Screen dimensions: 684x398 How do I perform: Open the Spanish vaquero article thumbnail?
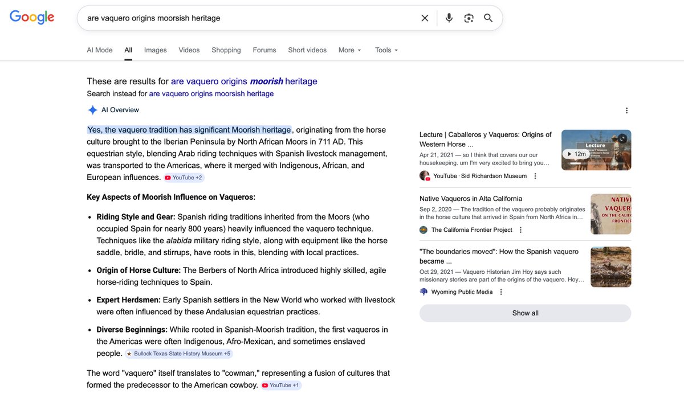point(610,266)
